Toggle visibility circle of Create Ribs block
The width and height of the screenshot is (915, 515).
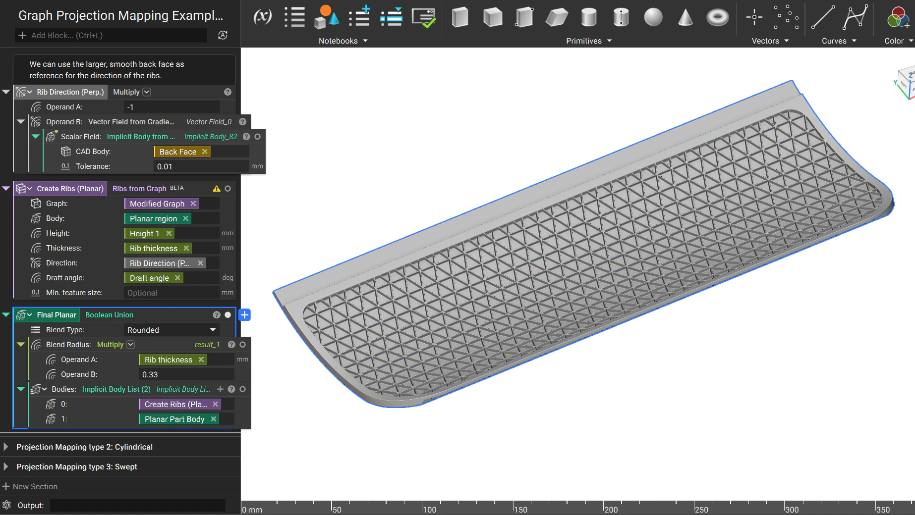228,189
